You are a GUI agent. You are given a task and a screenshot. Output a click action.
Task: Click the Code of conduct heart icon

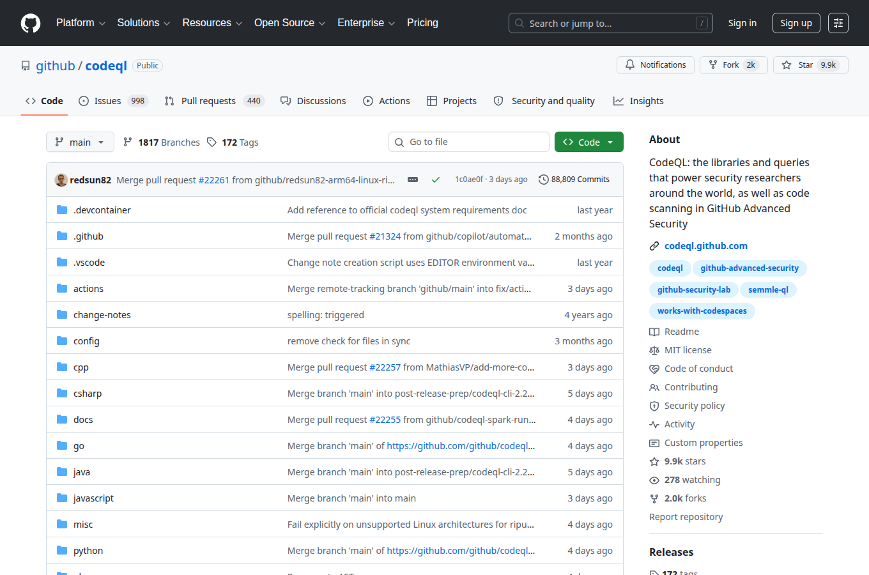[x=654, y=369]
